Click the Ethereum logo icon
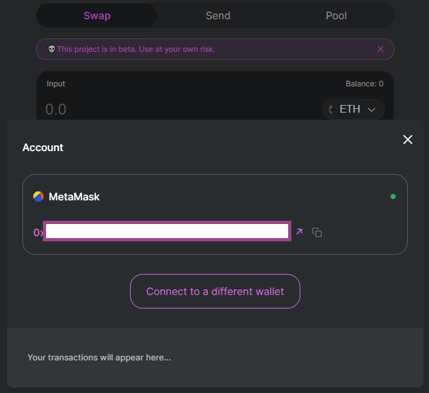This screenshot has height=393, width=429. 331,109
